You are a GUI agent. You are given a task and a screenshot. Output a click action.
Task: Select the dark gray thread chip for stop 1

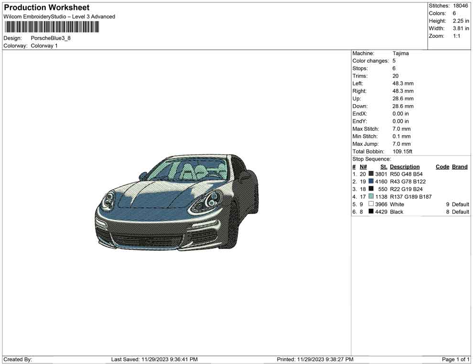click(x=371, y=174)
